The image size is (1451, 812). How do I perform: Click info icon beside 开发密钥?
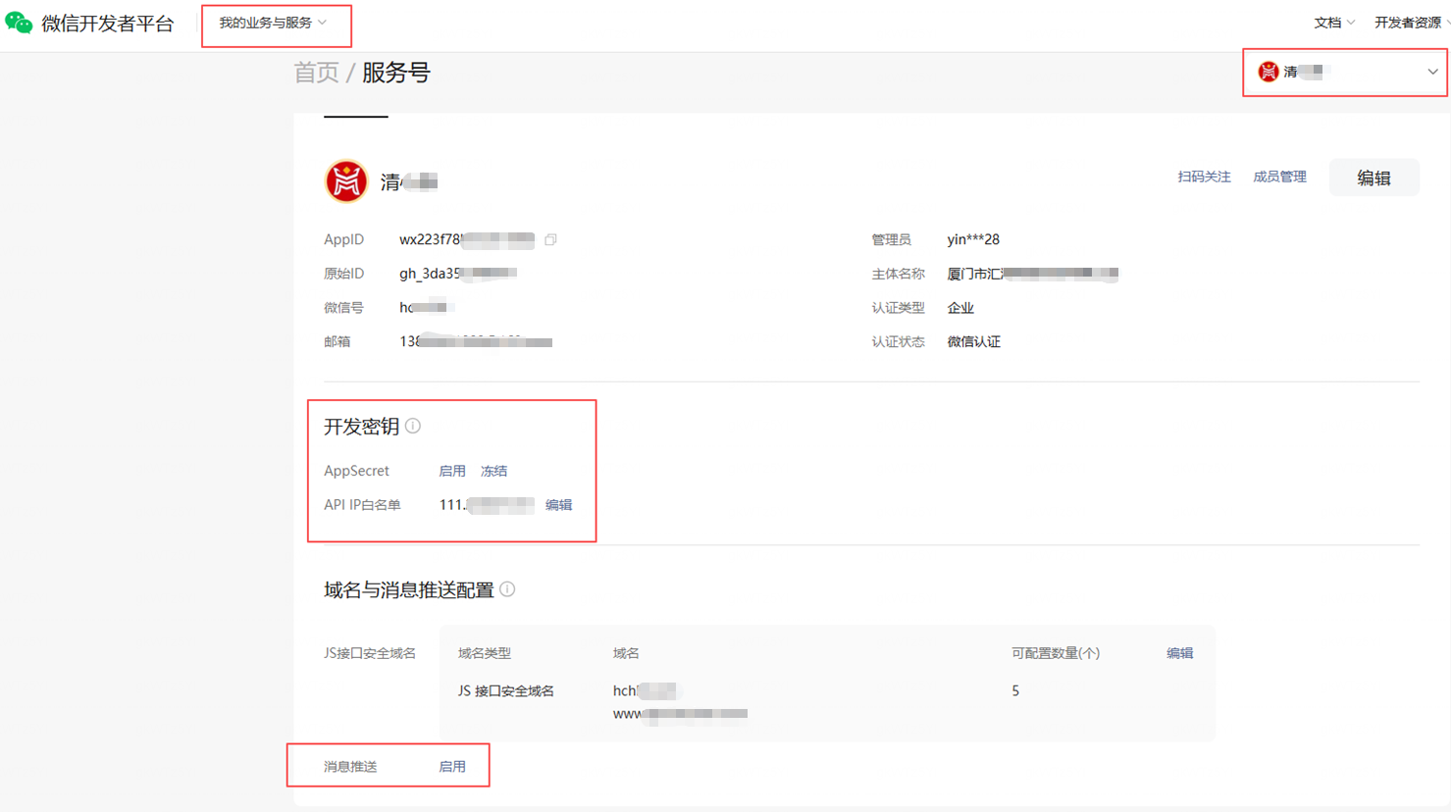(x=413, y=426)
